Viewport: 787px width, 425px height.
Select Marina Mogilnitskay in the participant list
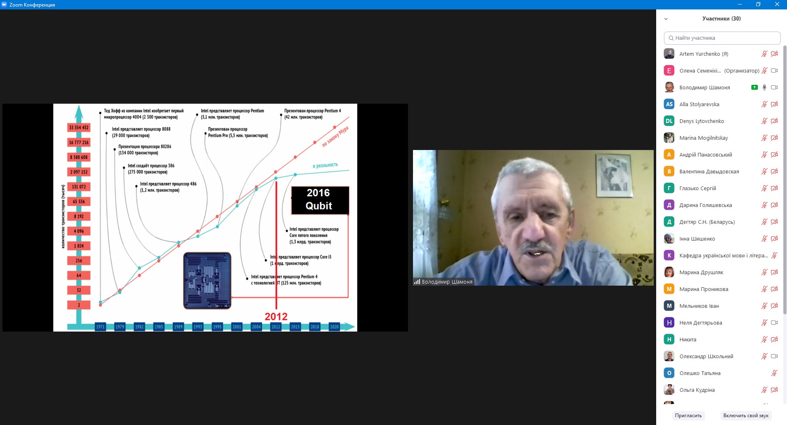point(703,138)
